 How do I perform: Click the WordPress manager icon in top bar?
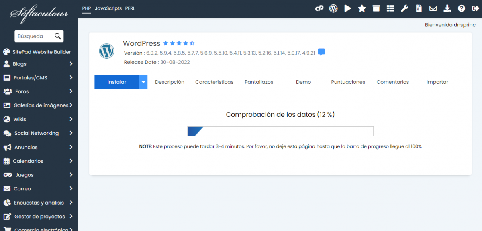coord(333,8)
